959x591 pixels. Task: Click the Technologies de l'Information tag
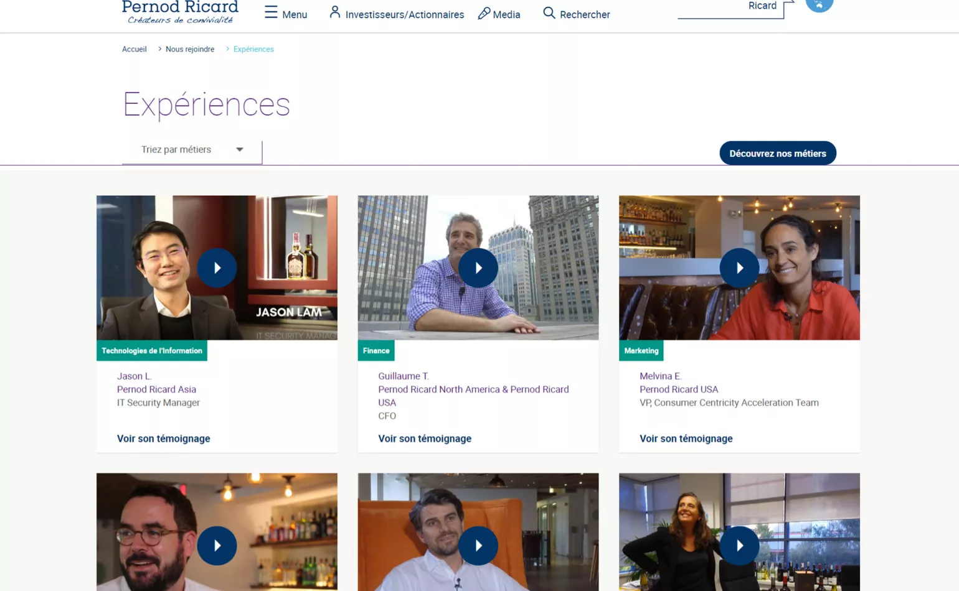pos(152,351)
